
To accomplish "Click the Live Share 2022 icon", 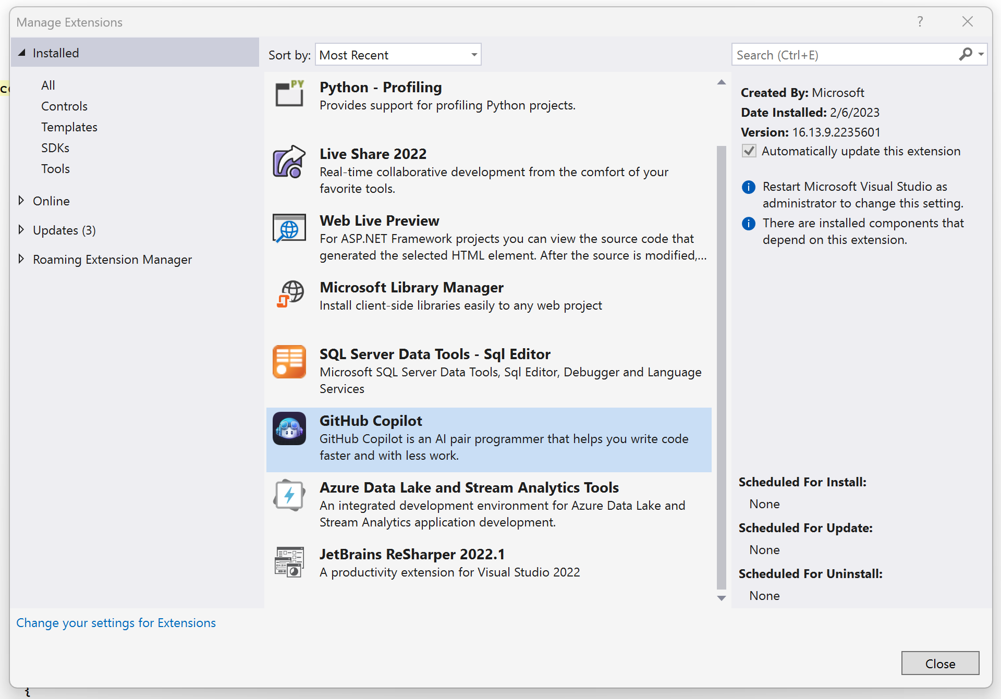I will tap(289, 162).
